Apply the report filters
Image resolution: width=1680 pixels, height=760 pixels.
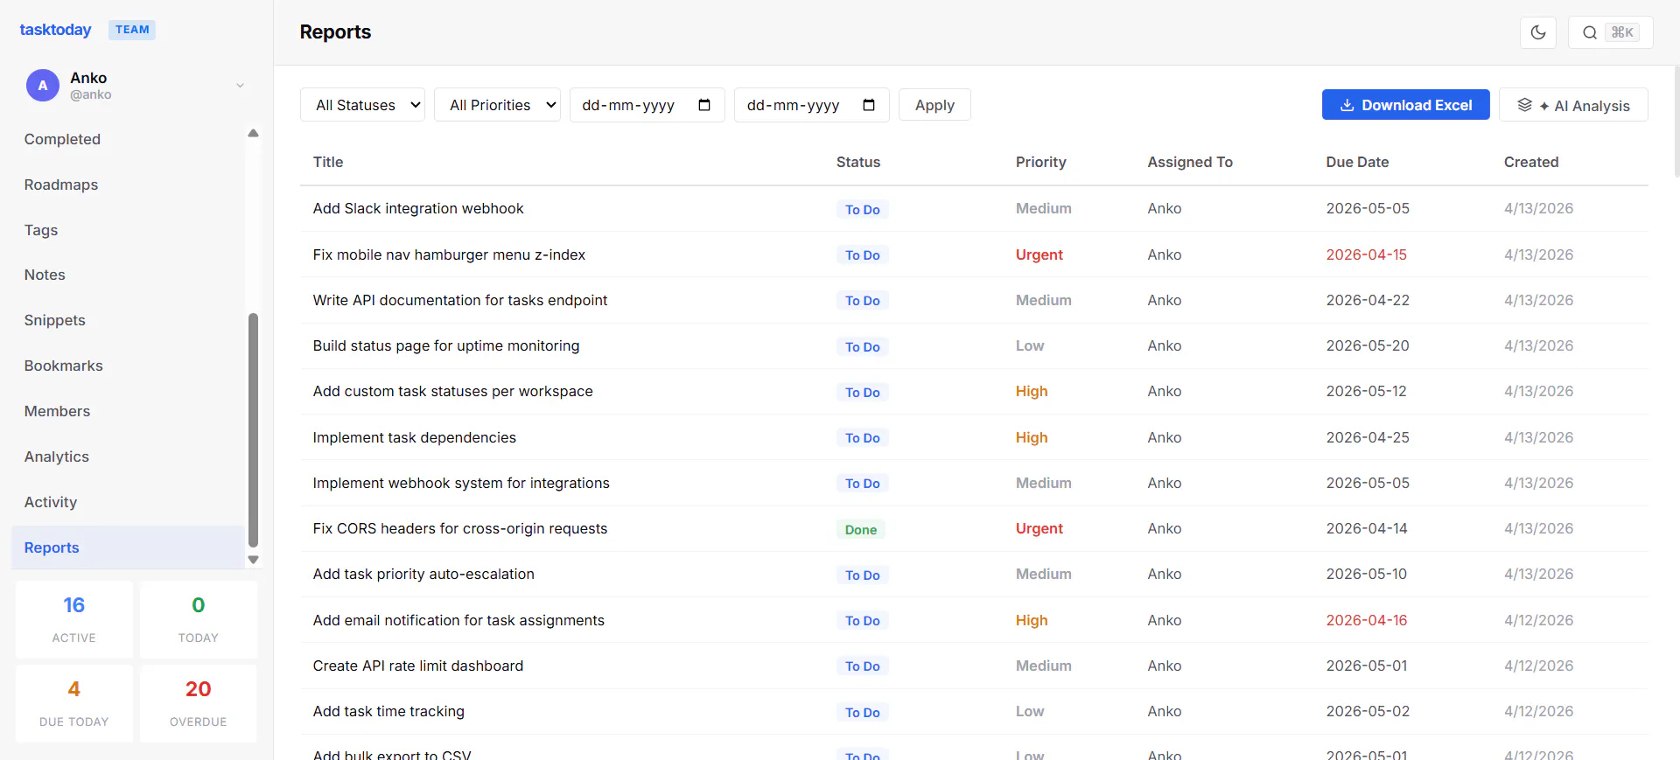(934, 105)
